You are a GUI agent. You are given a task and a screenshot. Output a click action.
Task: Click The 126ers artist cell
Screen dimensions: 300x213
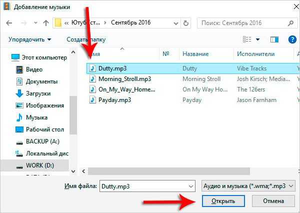click(251, 89)
